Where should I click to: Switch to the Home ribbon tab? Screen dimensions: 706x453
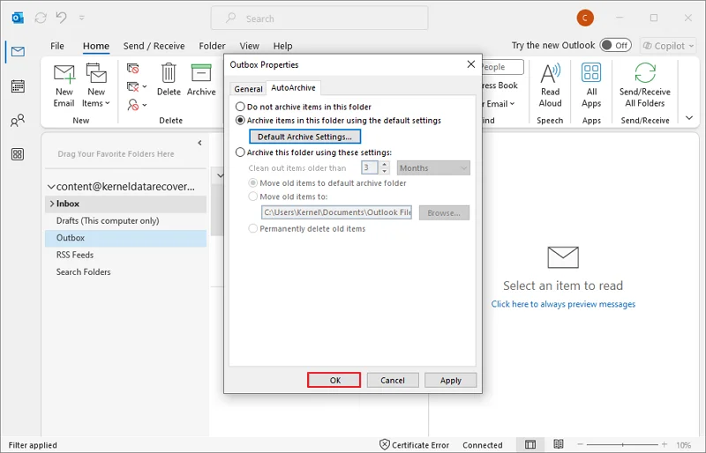tap(96, 46)
